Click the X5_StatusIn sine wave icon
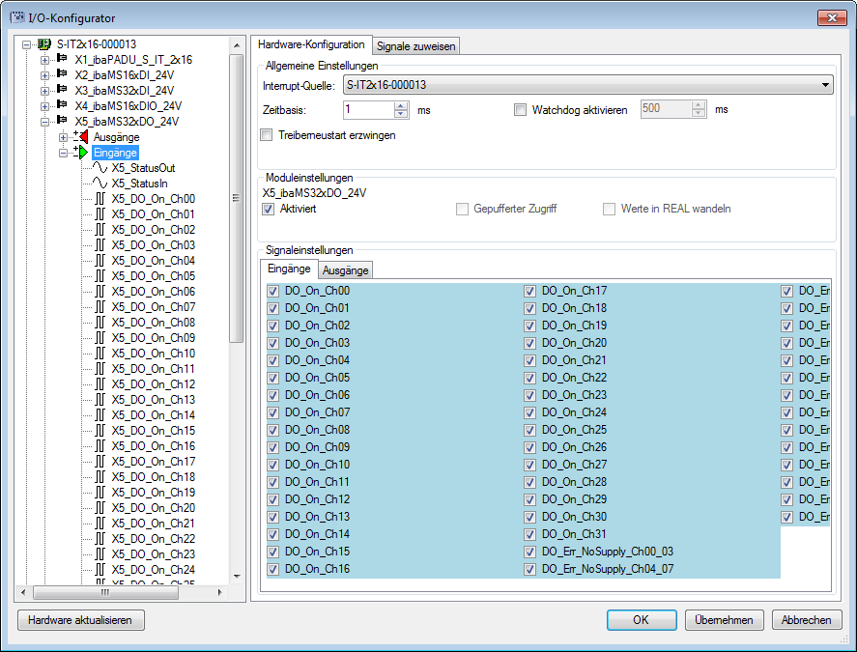 pyautogui.click(x=100, y=184)
